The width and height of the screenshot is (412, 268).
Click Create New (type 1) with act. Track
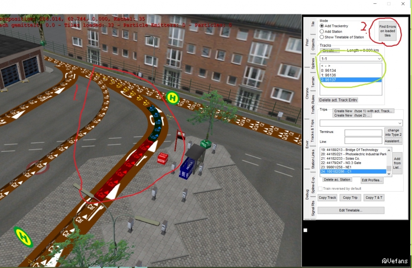pos(363,111)
